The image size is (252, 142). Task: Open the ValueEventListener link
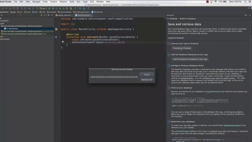click(232, 125)
